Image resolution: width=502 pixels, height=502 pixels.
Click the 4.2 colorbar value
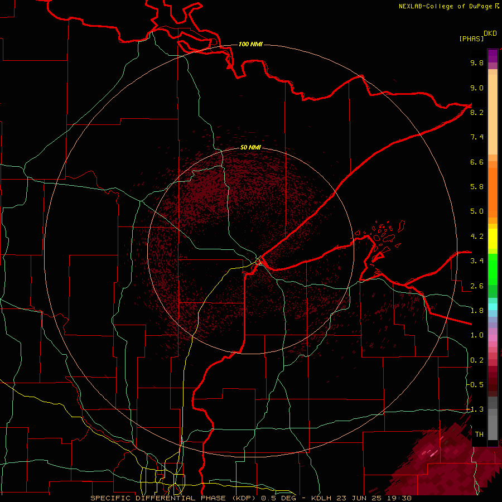pyautogui.click(x=477, y=236)
